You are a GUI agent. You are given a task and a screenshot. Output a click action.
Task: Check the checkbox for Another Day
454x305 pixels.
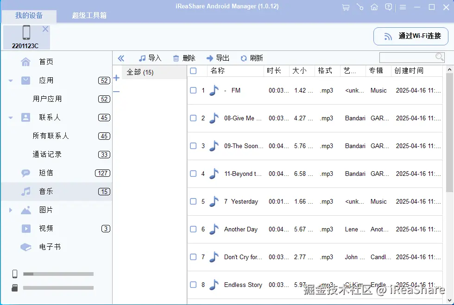click(193, 229)
